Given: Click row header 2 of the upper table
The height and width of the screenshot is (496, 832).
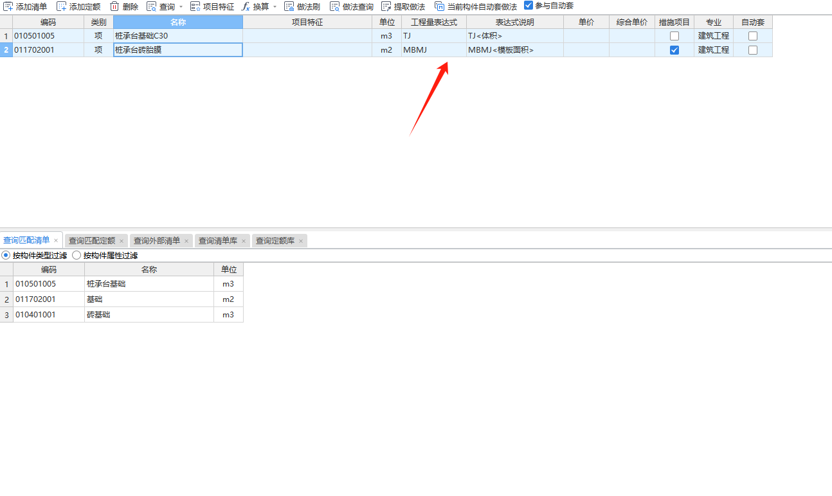Looking at the screenshot, I should pos(6,50).
